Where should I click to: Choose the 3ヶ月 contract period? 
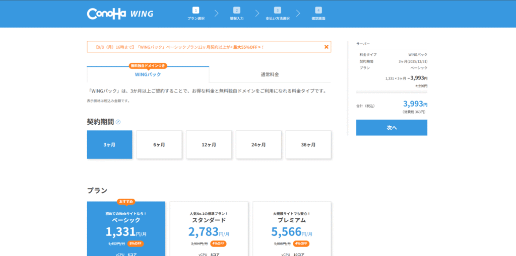(x=109, y=144)
